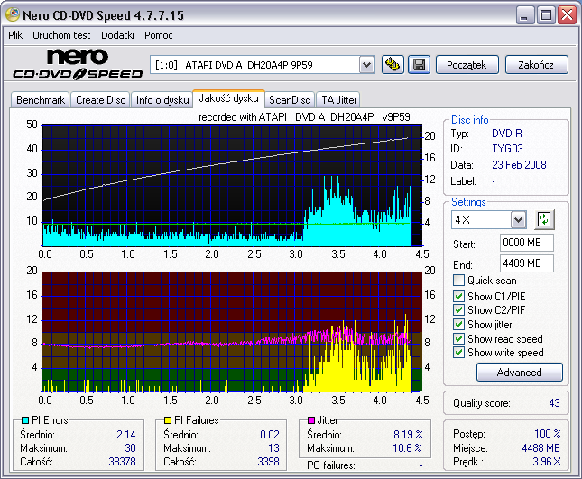
Task: Click the Start 0000 MB field
Action: click(x=526, y=243)
